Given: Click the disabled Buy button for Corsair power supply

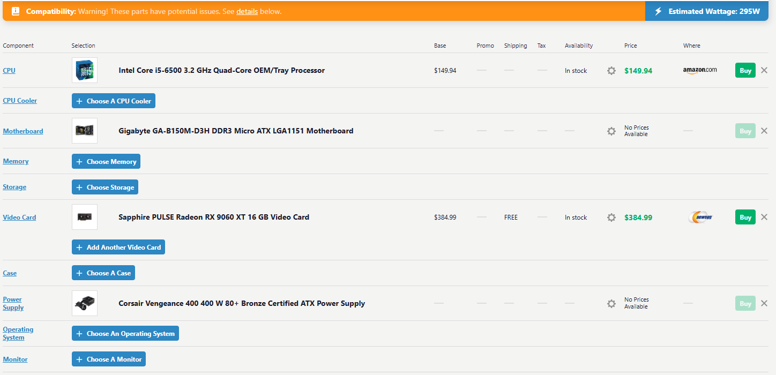Looking at the screenshot, I should coord(745,303).
